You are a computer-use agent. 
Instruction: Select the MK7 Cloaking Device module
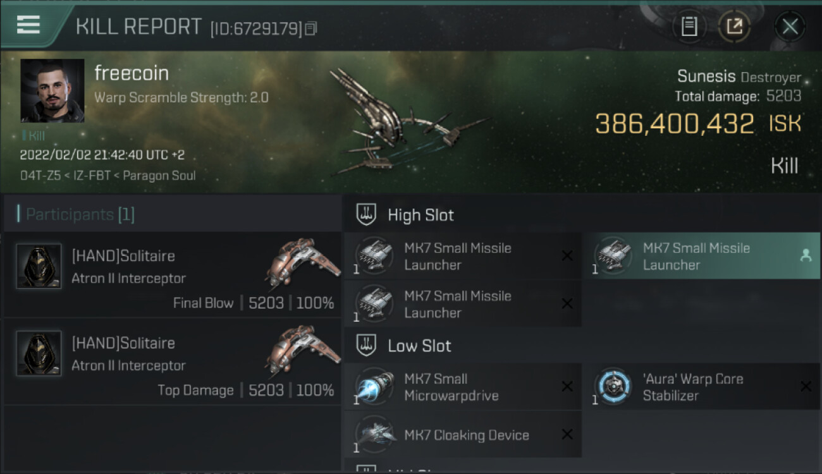(463, 435)
